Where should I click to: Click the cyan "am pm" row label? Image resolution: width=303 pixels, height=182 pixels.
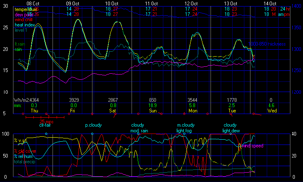(284, 14)
